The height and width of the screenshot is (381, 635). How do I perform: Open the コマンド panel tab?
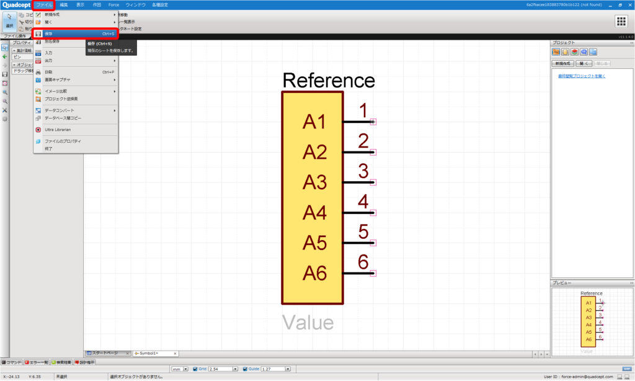(12, 362)
